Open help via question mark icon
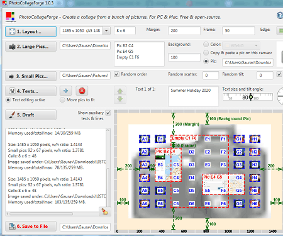 280,15
